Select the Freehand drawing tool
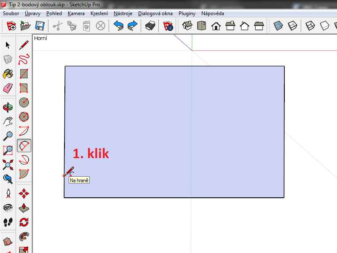Viewport: 337px width, 253px height. click(24, 59)
